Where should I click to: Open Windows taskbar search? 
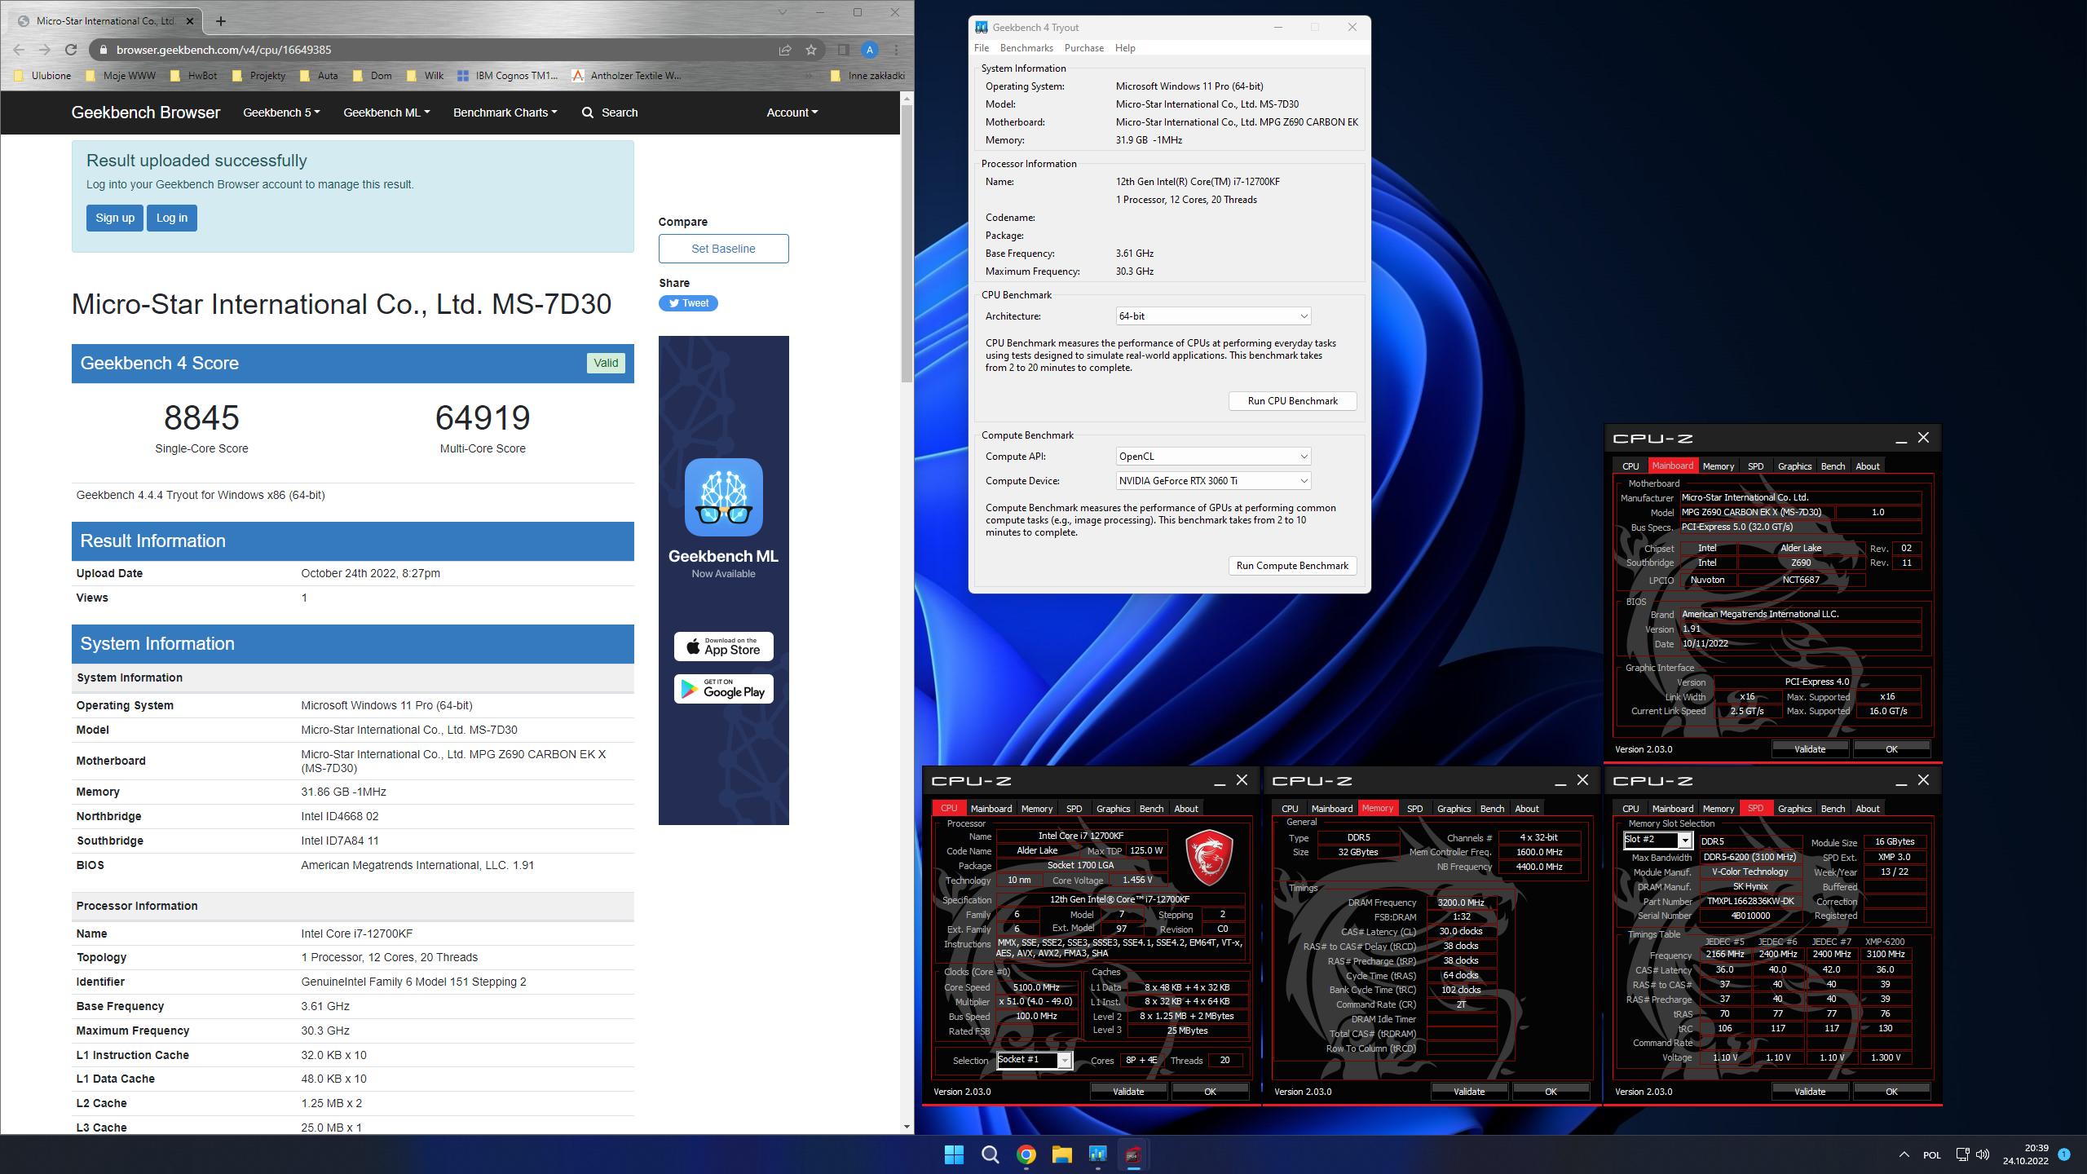990,1154
